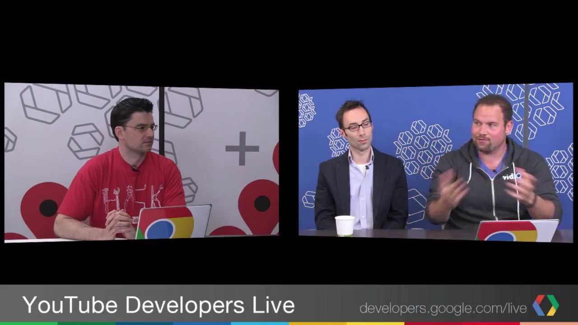Click the Chrome logo on left laptop
The width and height of the screenshot is (578, 325).
(165, 223)
